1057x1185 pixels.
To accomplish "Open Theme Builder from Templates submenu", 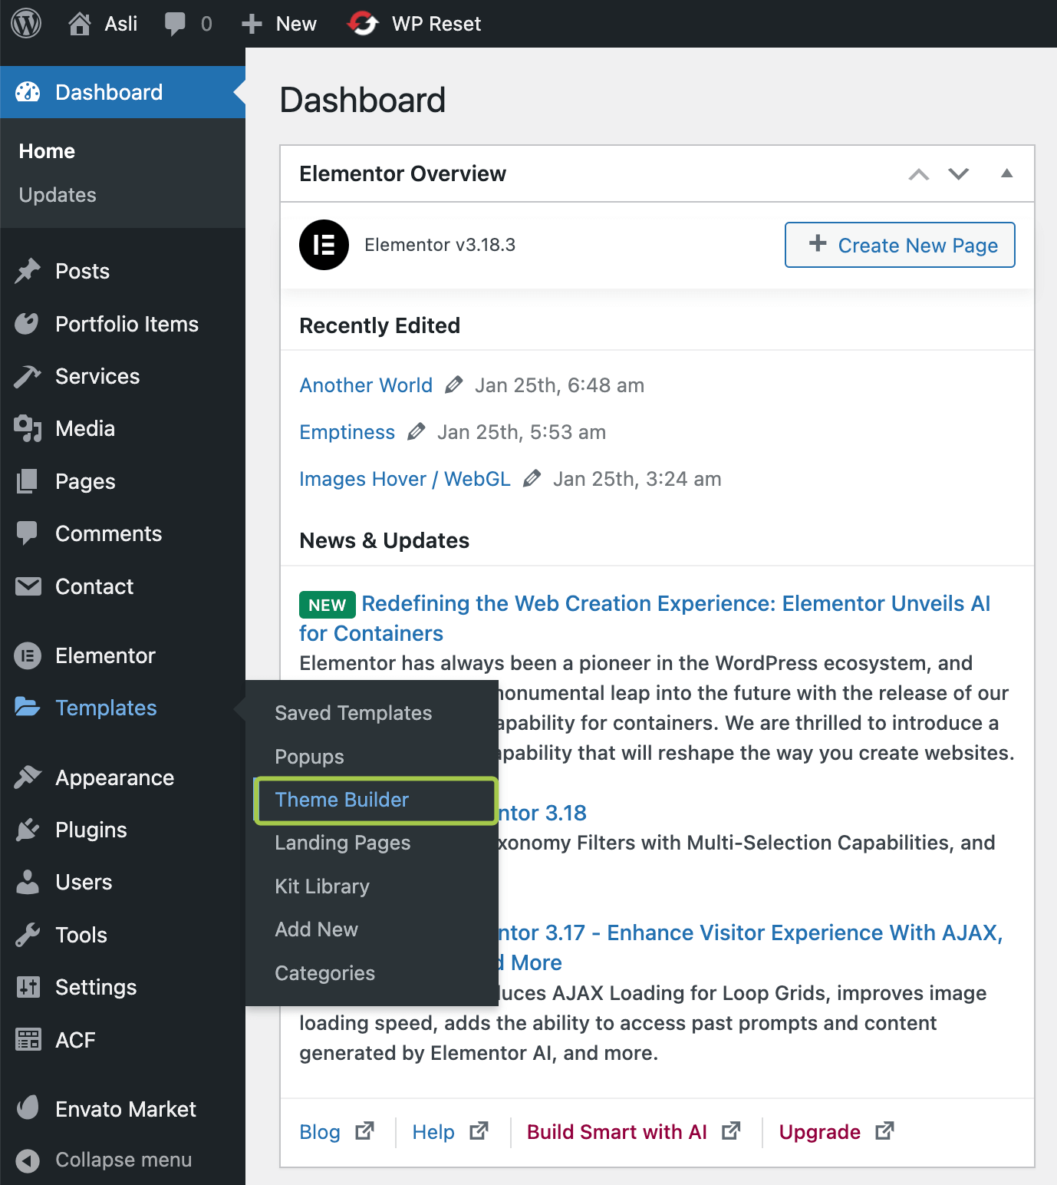I will [x=342, y=800].
